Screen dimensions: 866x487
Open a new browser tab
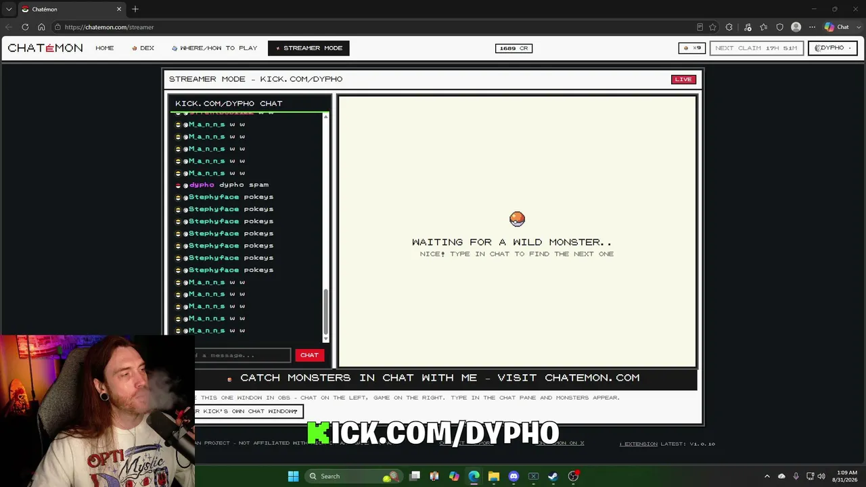[x=135, y=9]
